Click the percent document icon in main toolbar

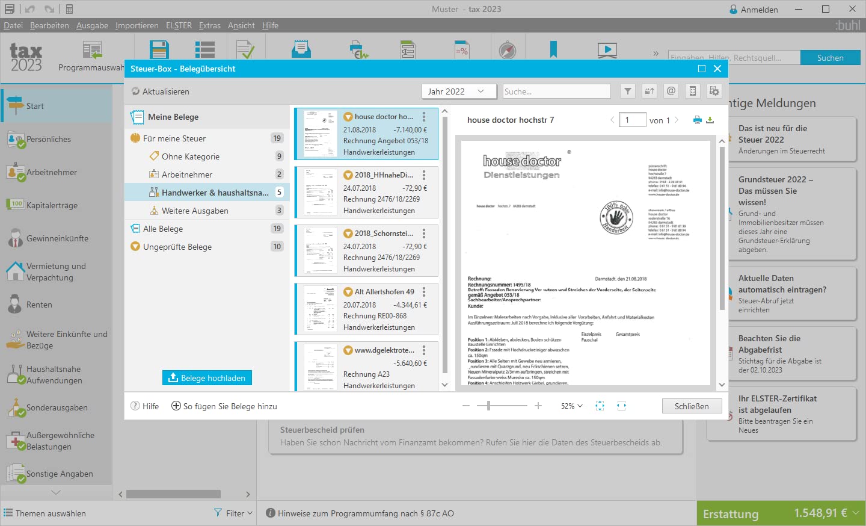pyautogui.click(x=462, y=50)
